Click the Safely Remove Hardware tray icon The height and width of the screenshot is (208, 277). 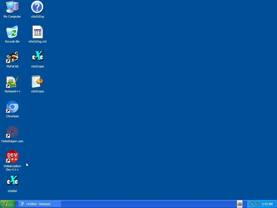point(257,204)
